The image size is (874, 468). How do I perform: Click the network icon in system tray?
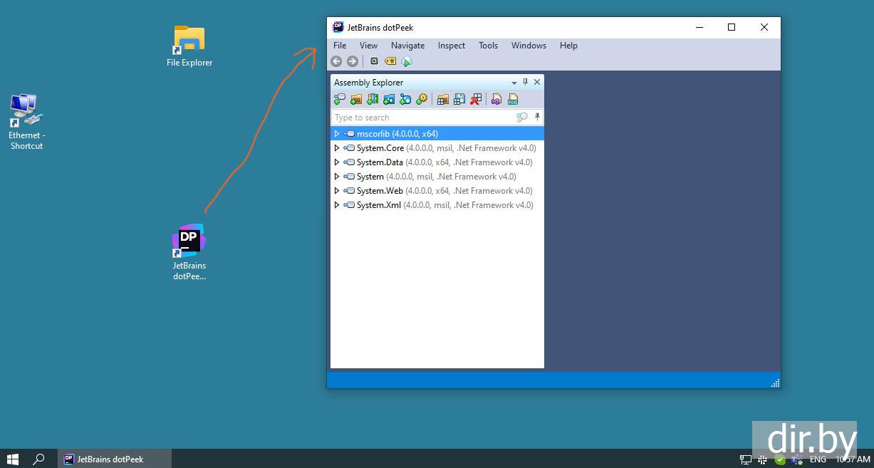point(746,459)
